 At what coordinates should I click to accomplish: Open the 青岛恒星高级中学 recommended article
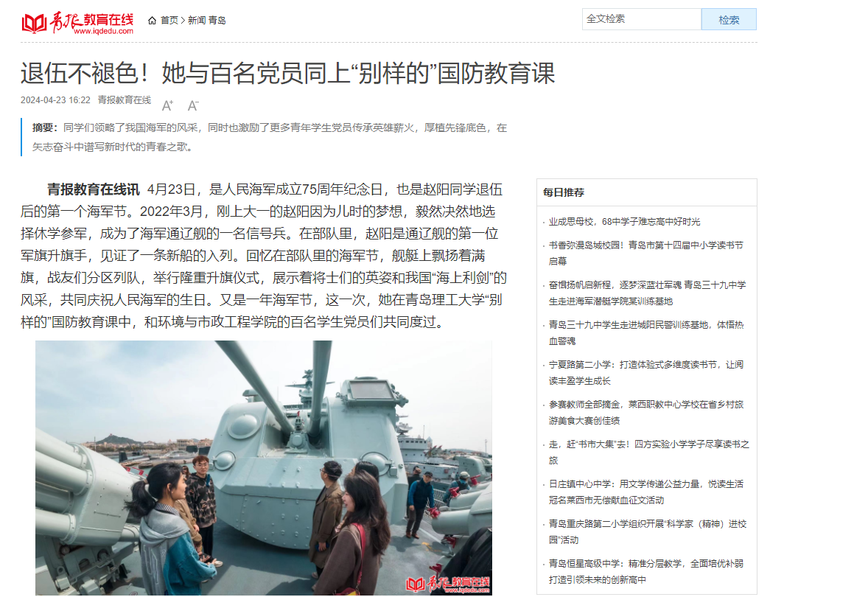click(x=646, y=571)
